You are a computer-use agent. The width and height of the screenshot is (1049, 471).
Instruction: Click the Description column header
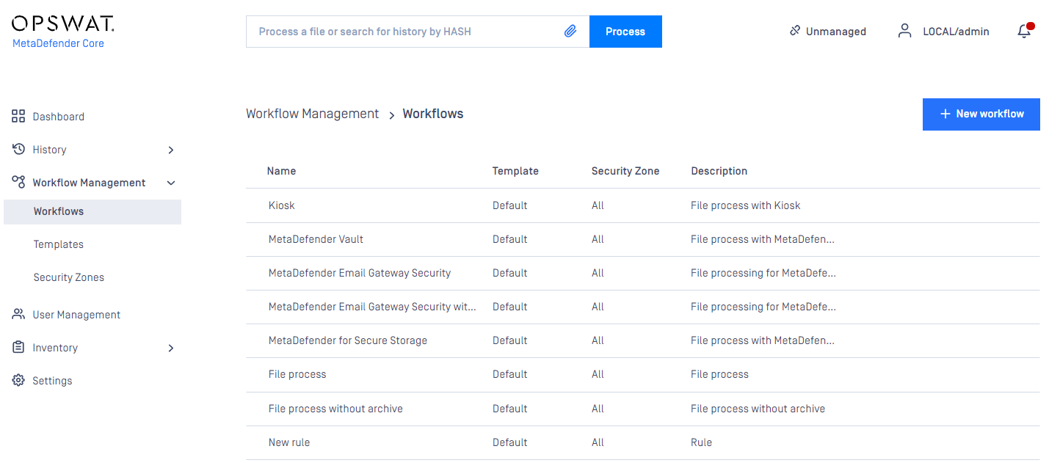(719, 171)
